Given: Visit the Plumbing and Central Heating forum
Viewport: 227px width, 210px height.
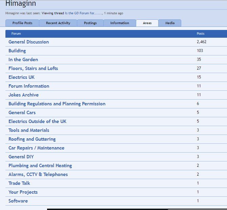Looking at the screenshot, I should coord(40,165).
